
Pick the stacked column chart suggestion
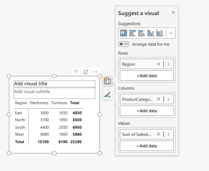pyautogui.click(x=160, y=33)
